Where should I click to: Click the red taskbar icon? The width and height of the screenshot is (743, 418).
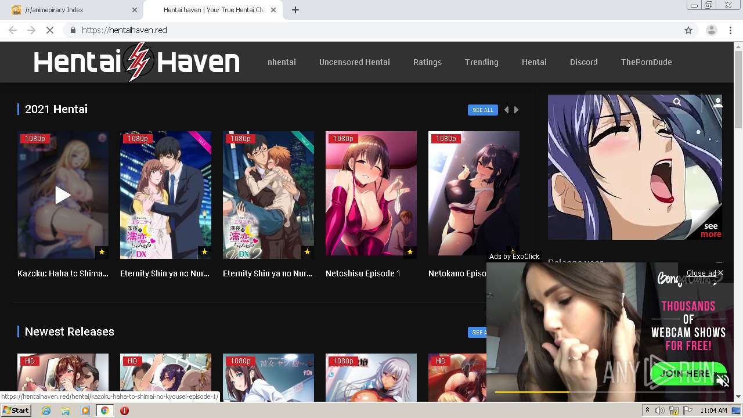pos(124,410)
